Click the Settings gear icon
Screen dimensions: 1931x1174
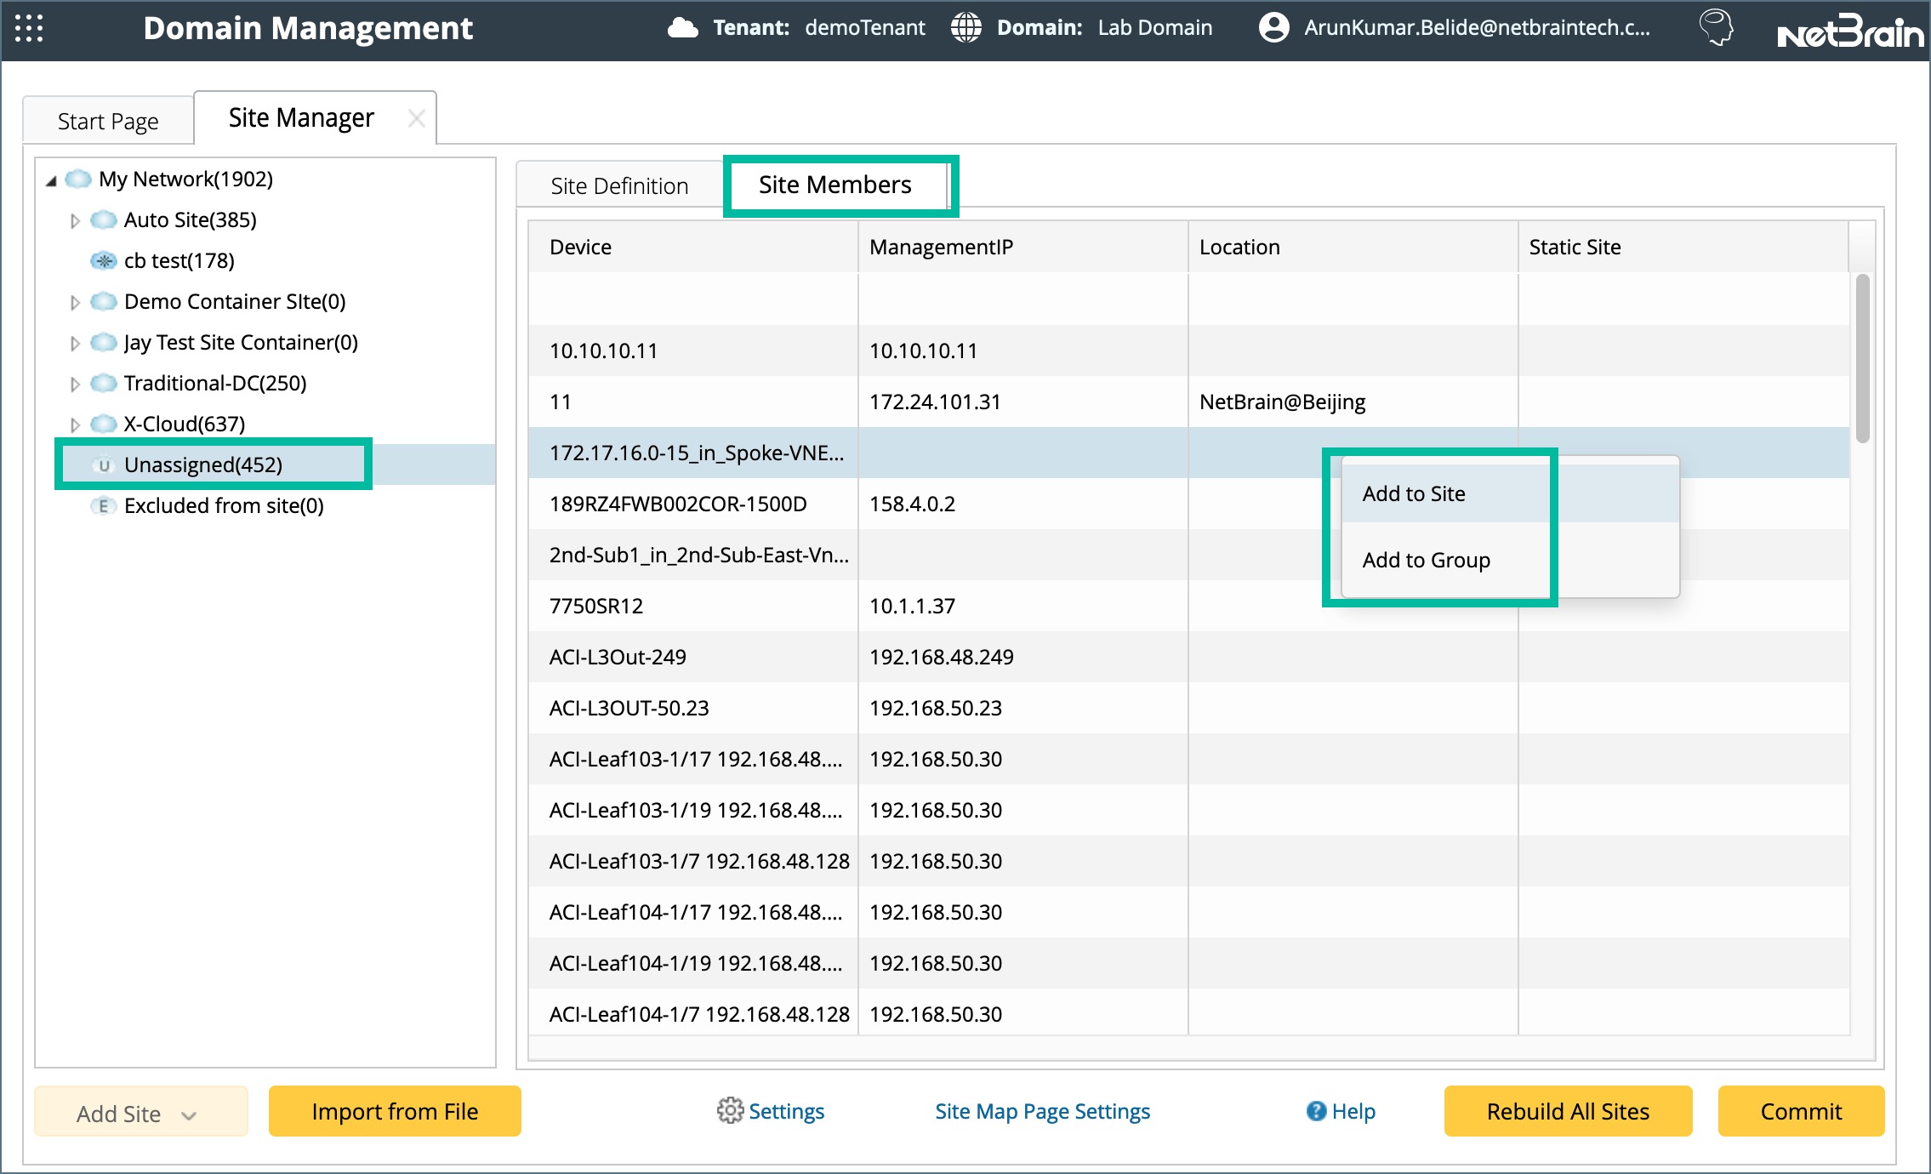[x=730, y=1110]
